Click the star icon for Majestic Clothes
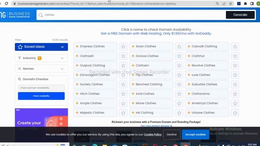Image resolution: width=260 pixels, height=146 pixels. click(x=123, y=113)
